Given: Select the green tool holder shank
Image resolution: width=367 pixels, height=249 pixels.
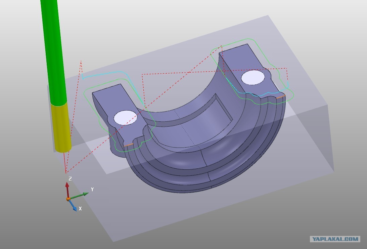Looking at the screenshot, I should tap(53, 53).
